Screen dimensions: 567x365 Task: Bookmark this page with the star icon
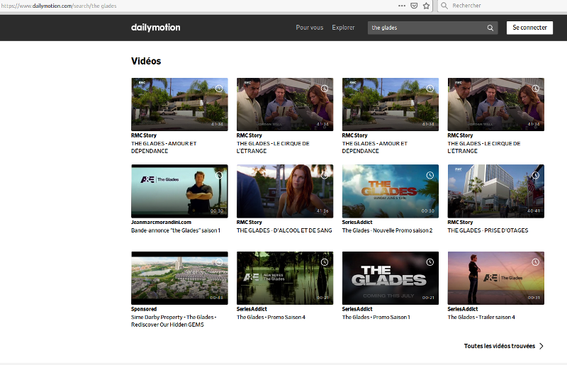426,5
